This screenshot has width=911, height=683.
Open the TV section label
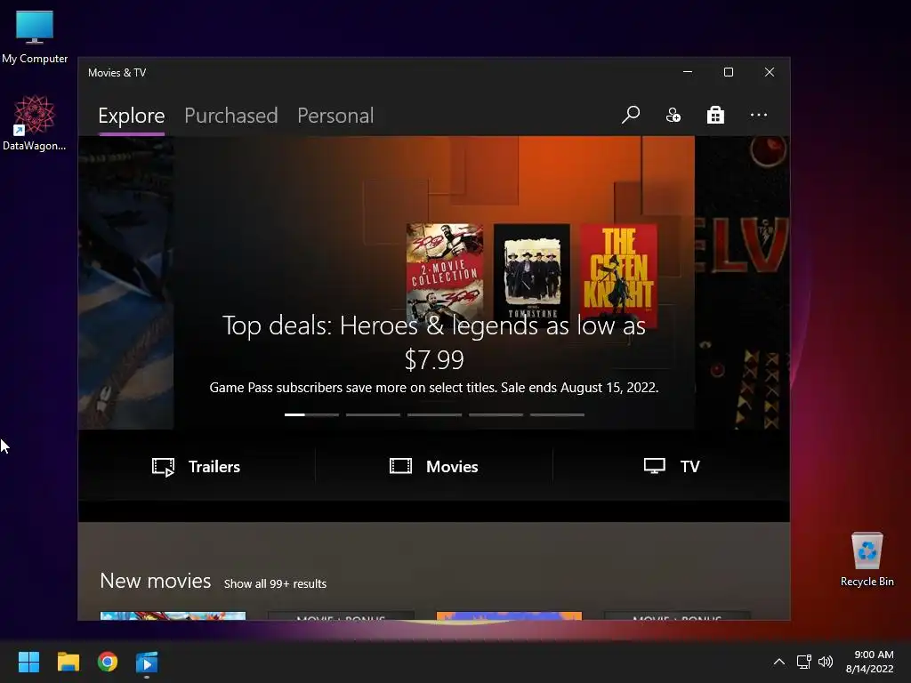pos(689,466)
